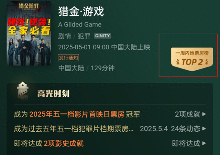Expand the 24条动态 arrow
Screen dimensions: 220x155
coord(204,129)
